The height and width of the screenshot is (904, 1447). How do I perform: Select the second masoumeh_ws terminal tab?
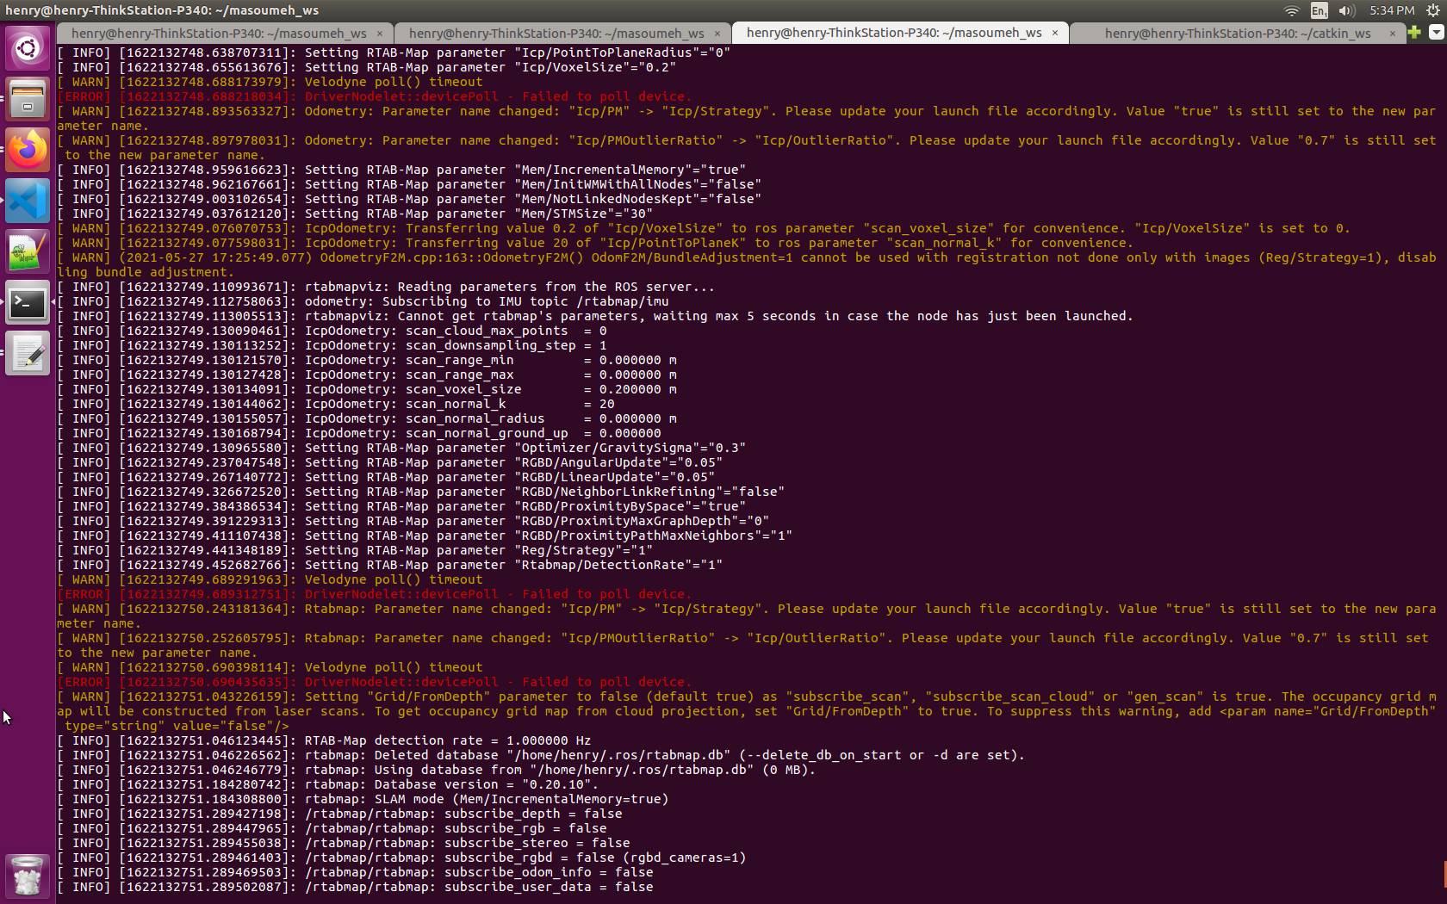click(x=556, y=34)
